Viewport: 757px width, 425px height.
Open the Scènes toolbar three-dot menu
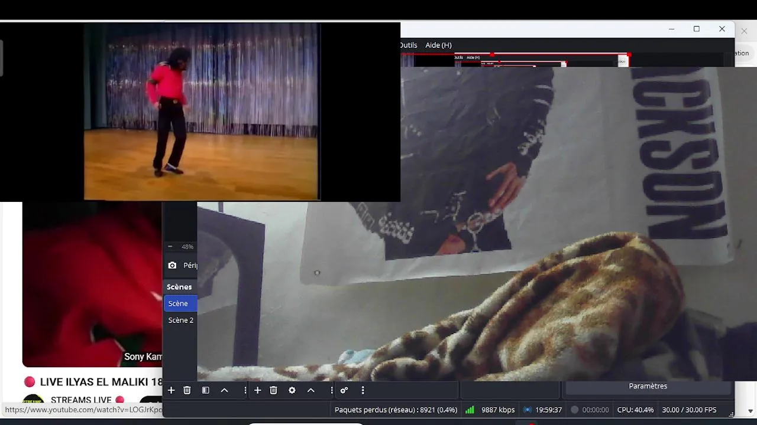pyautogui.click(x=245, y=390)
